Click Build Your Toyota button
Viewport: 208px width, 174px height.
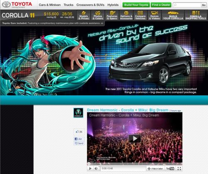[136, 5]
